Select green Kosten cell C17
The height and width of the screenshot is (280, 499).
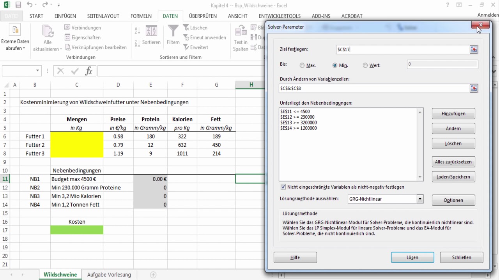[x=77, y=230]
